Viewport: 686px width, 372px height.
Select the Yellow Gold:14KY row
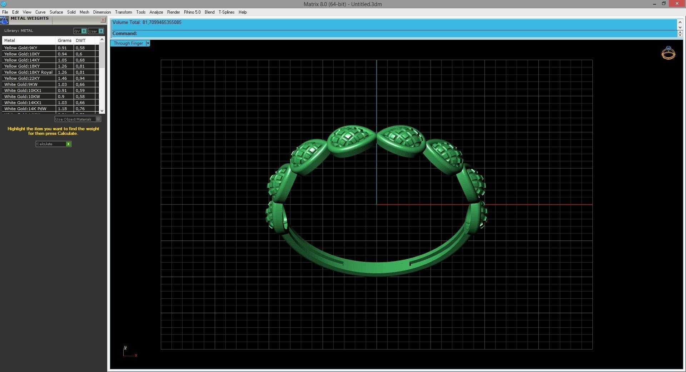[x=50, y=60]
